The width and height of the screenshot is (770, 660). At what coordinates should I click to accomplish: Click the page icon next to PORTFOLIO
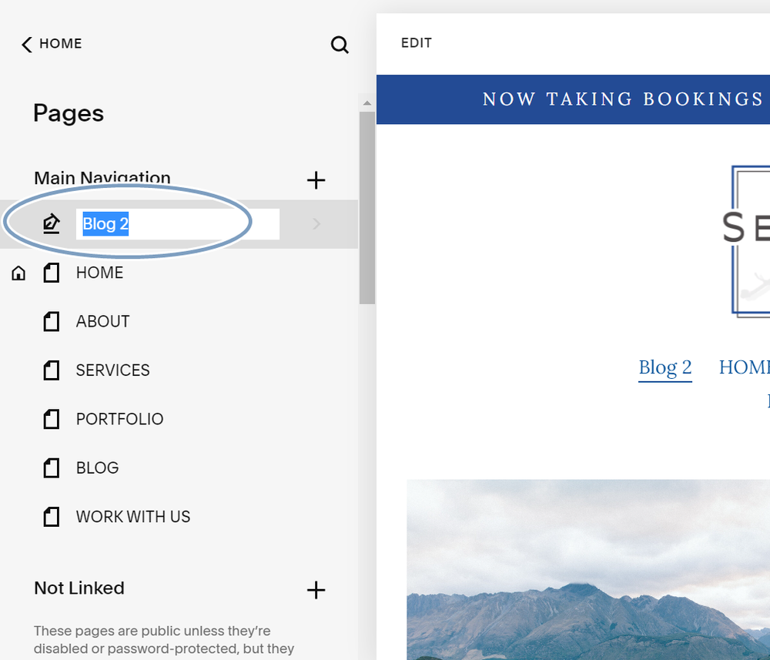point(51,419)
